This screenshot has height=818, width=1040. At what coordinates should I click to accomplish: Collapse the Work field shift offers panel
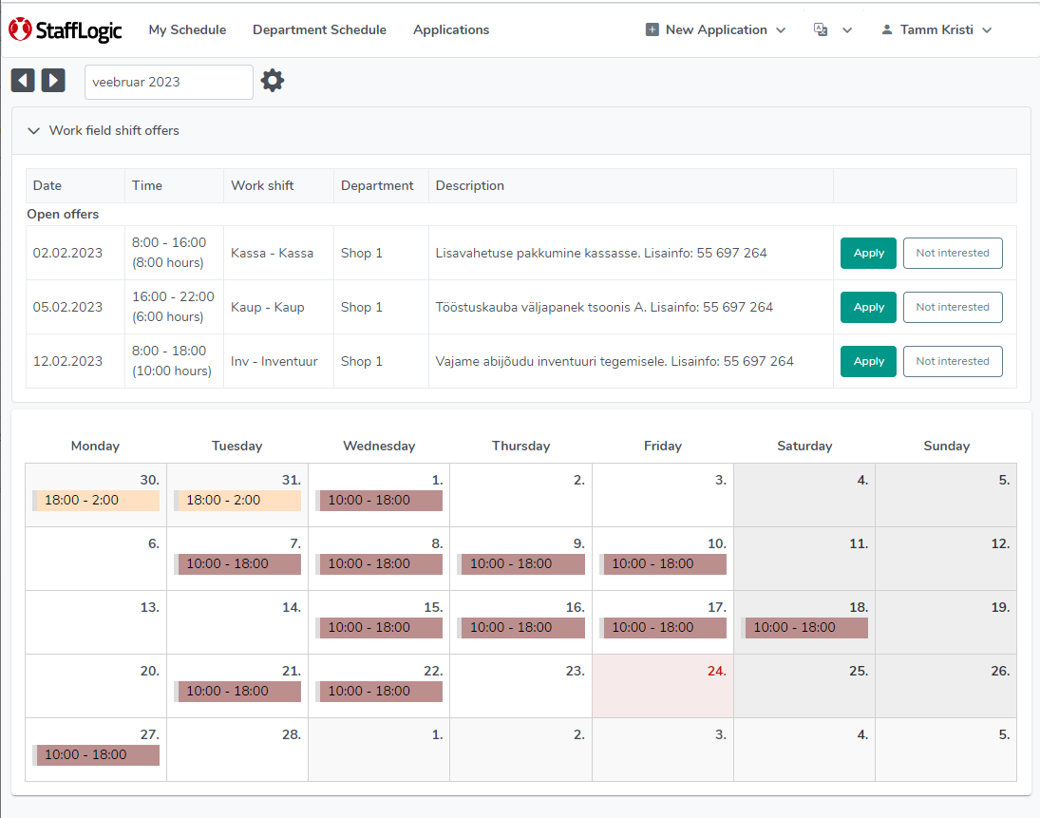[34, 131]
